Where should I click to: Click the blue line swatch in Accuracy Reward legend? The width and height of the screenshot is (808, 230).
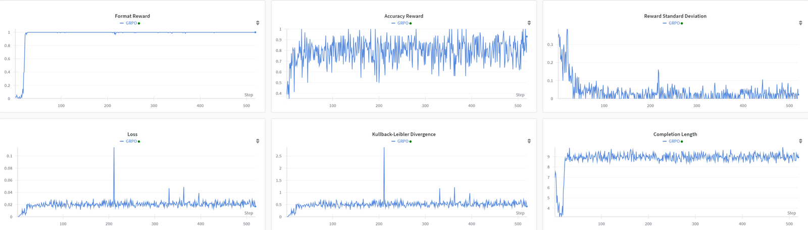(x=393, y=23)
